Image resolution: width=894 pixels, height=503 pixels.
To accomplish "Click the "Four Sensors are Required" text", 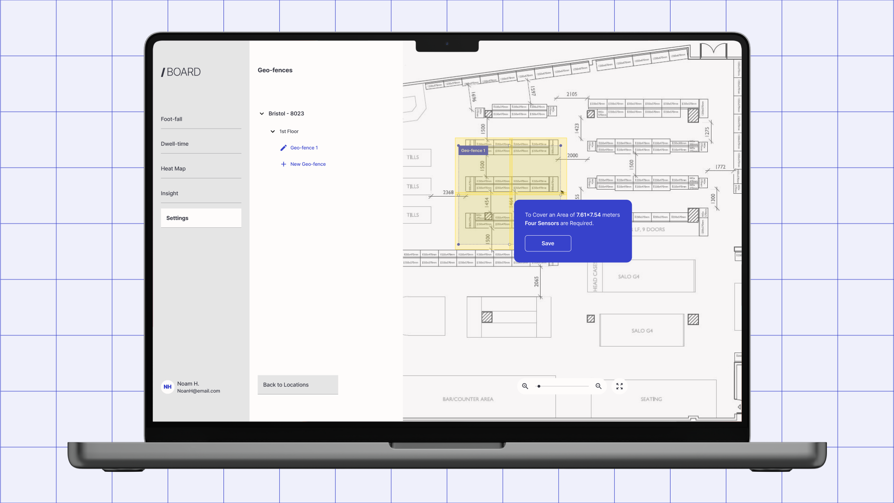I will tap(559, 224).
